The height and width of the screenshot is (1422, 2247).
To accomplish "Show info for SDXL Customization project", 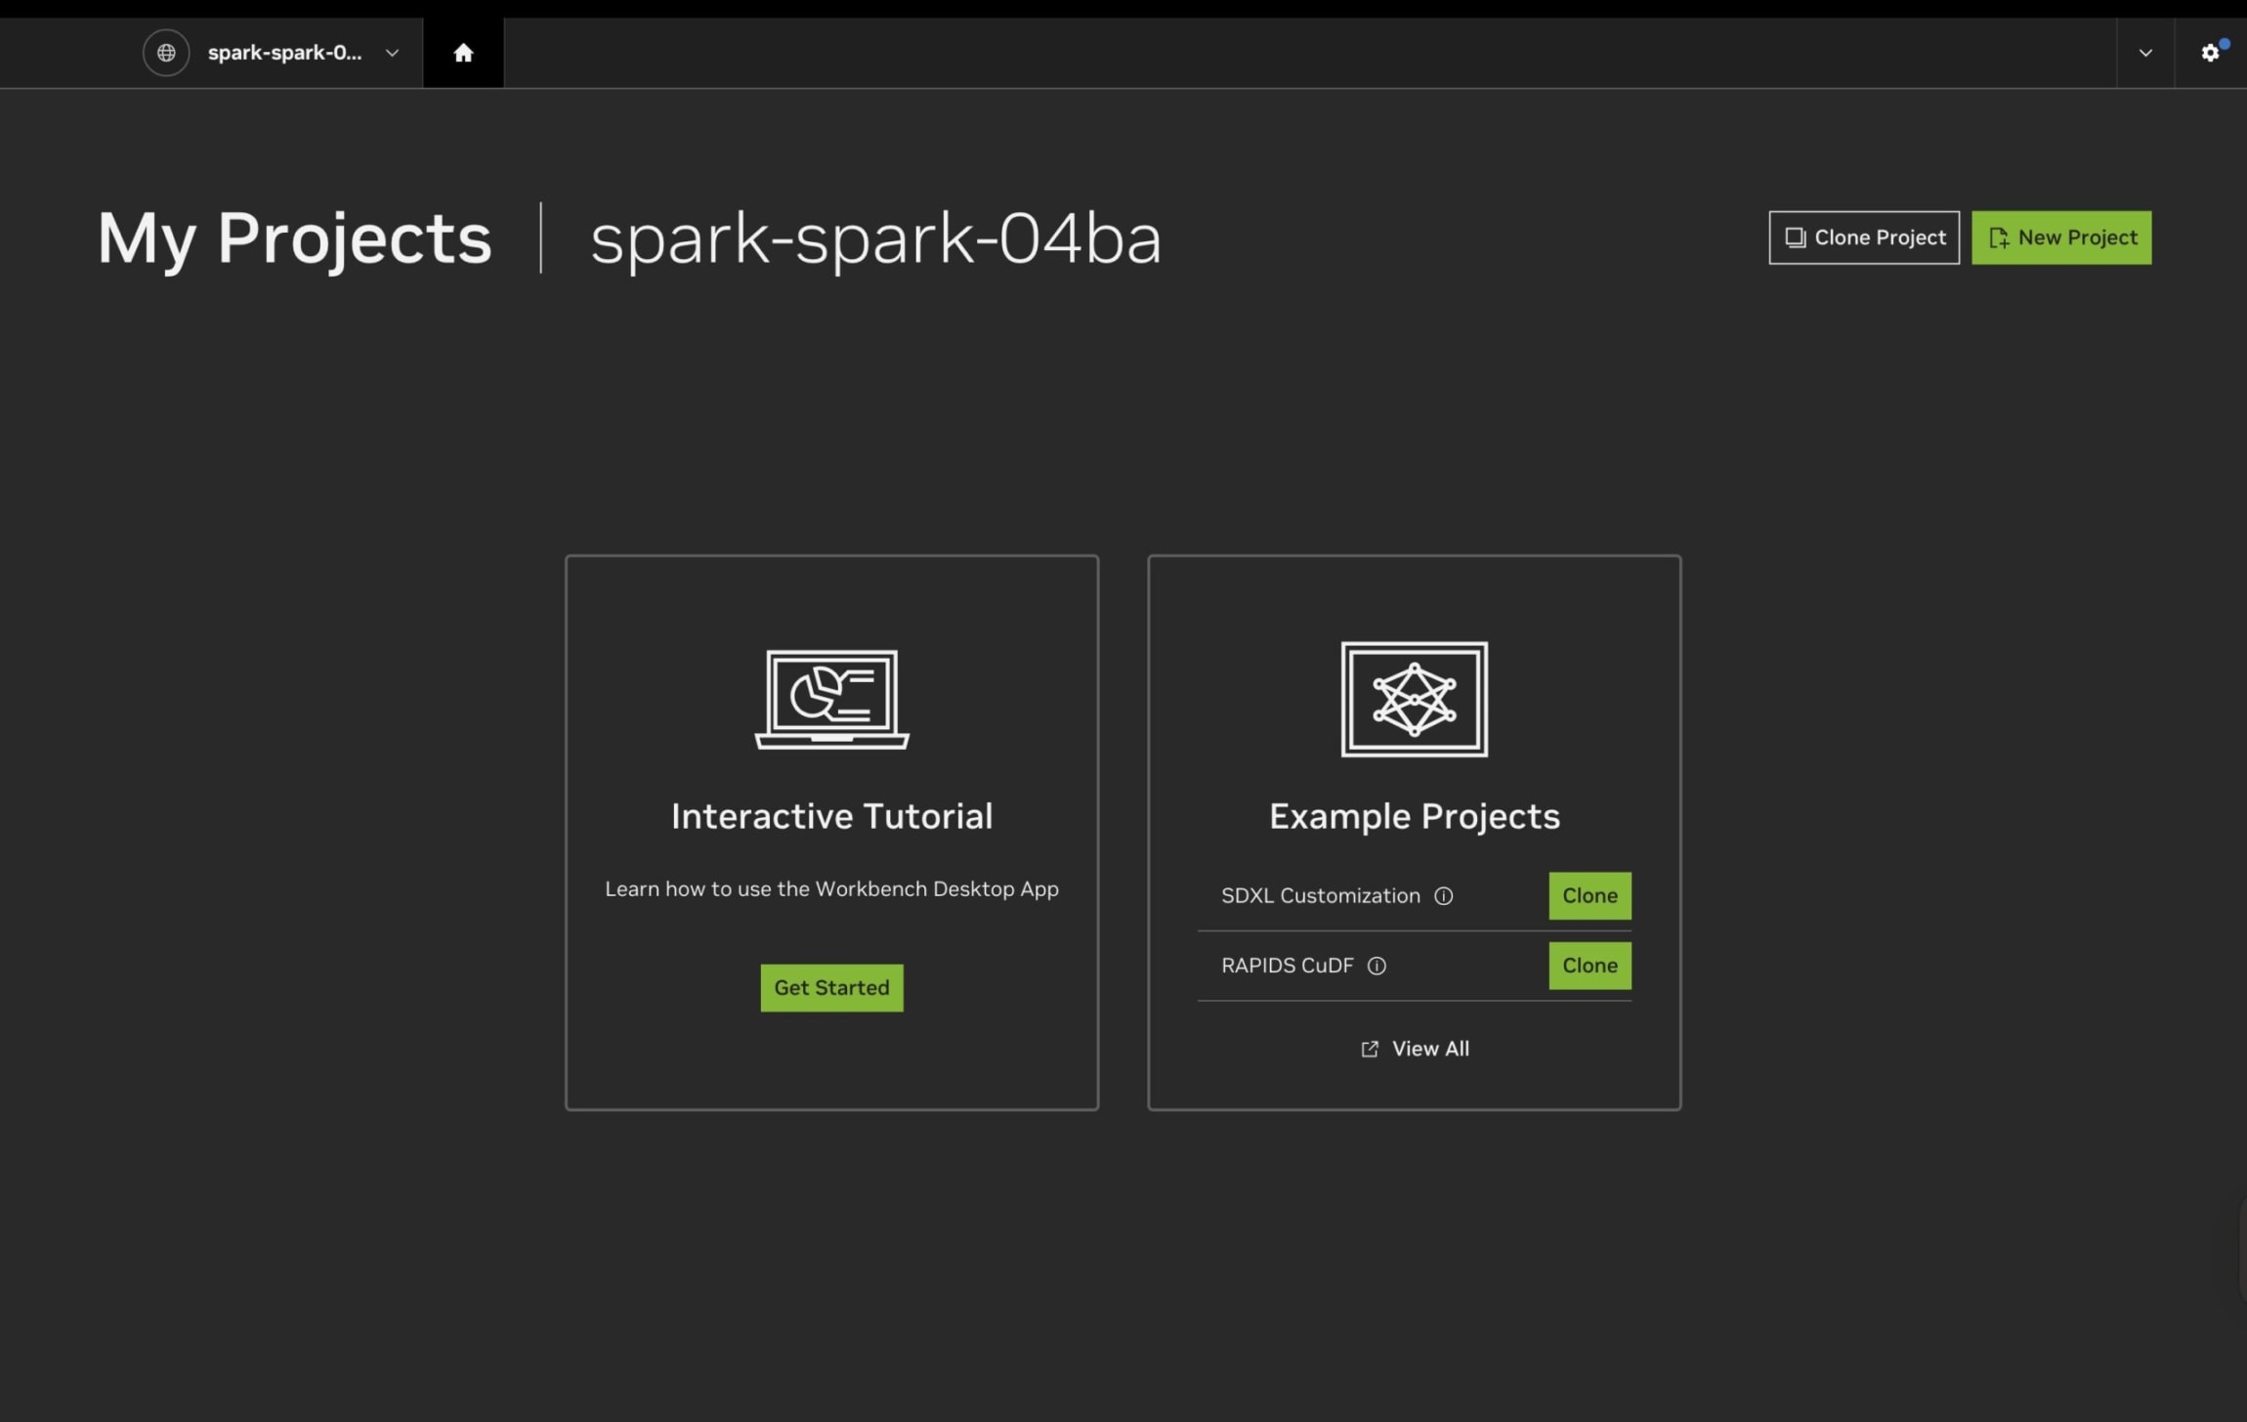I will pyautogui.click(x=1444, y=895).
